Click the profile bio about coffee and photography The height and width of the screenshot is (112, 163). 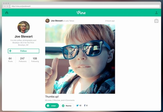[23, 43]
